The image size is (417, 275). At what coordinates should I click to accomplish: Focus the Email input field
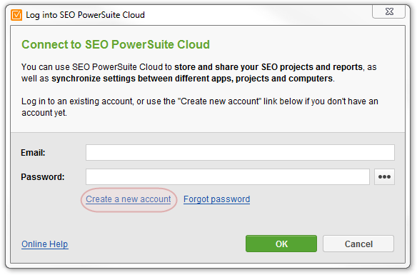(240, 152)
